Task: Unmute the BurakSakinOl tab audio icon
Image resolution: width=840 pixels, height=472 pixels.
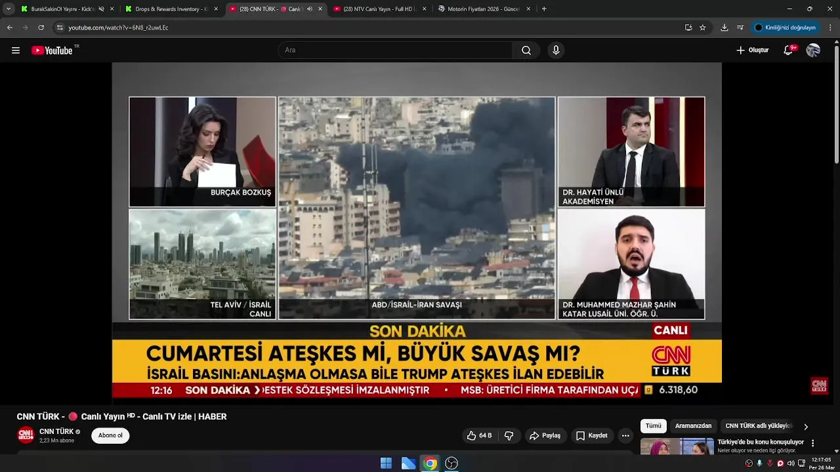Action: tap(101, 9)
